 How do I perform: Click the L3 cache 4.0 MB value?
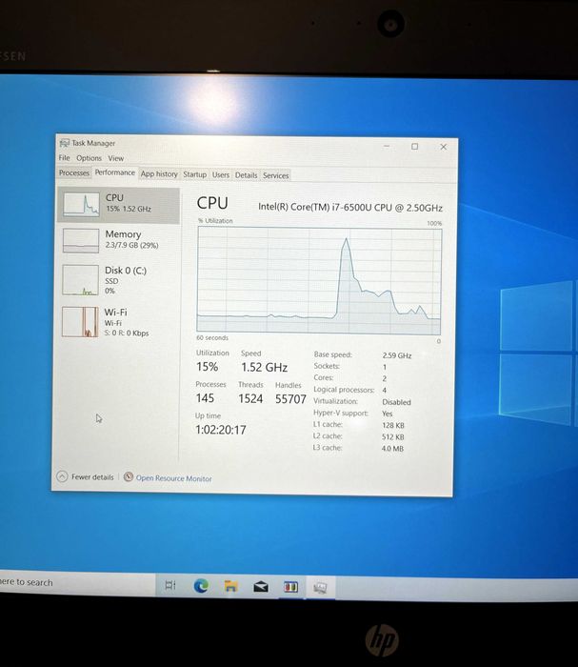click(x=392, y=449)
